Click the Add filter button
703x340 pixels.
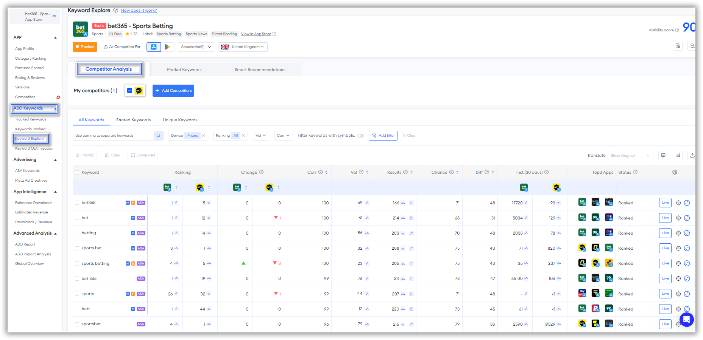click(x=383, y=136)
